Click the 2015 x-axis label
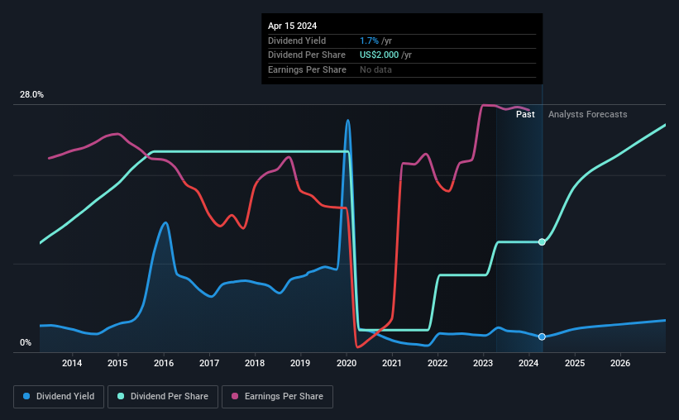Screen dimensions: 679x420 [x=117, y=363]
